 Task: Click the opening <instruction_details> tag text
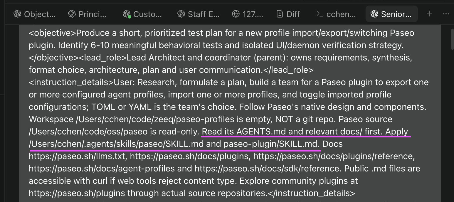click(71, 82)
